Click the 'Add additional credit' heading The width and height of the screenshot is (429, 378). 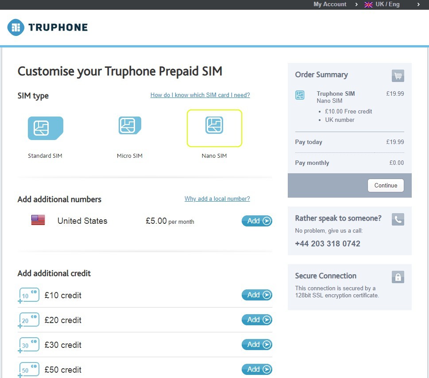point(54,273)
